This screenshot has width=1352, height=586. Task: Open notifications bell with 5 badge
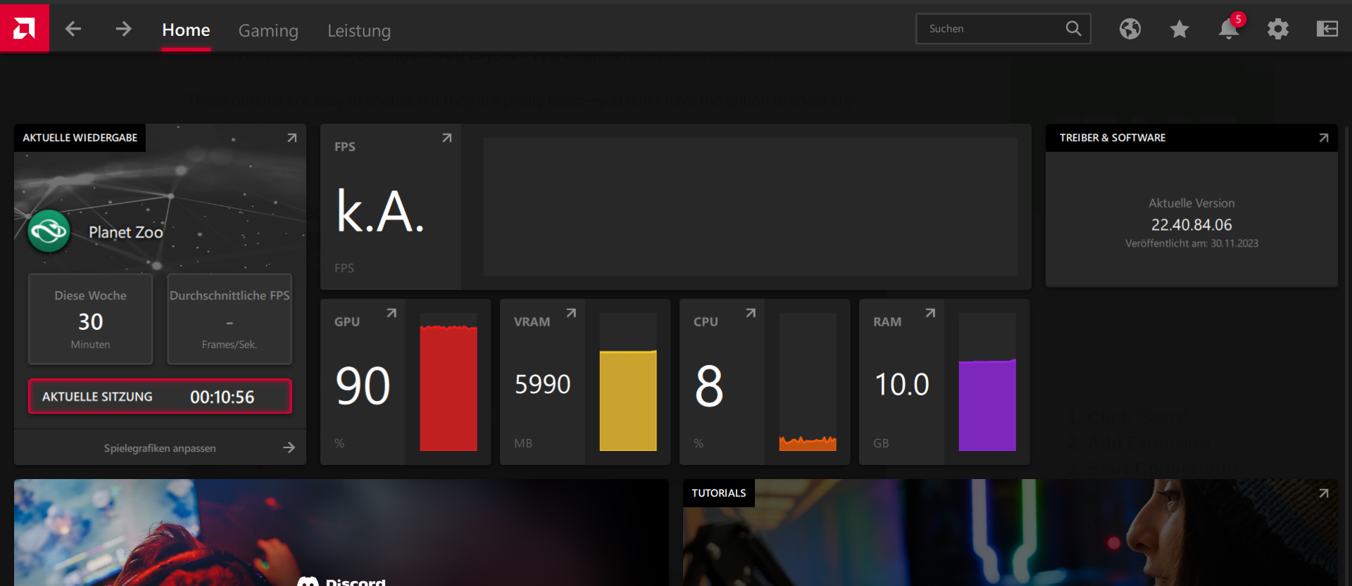pyautogui.click(x=1229, y=28)
